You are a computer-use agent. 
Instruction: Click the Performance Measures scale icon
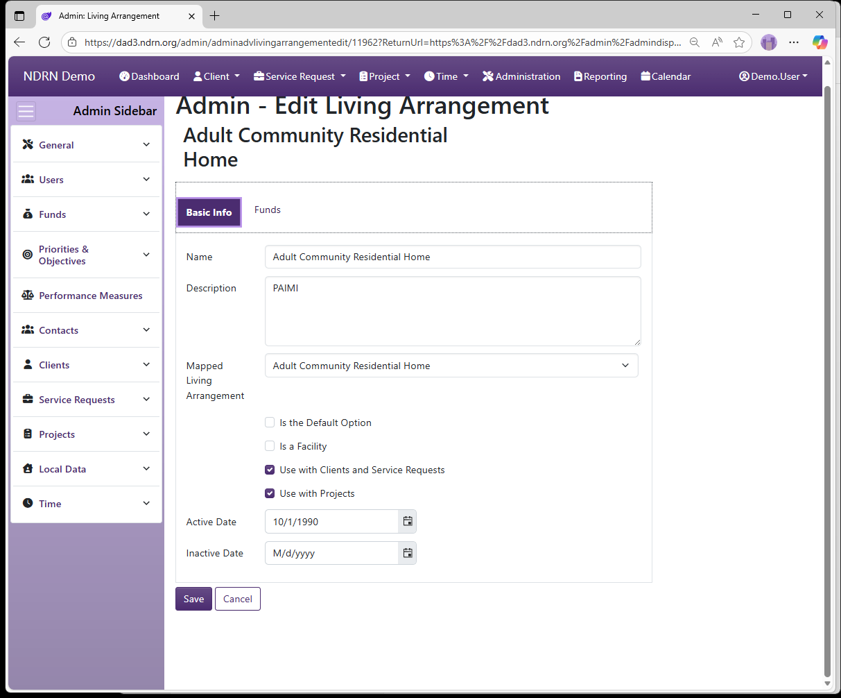[28, 295]
